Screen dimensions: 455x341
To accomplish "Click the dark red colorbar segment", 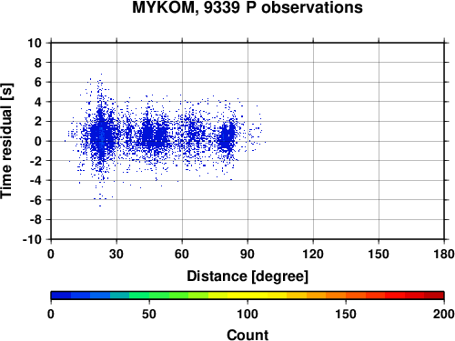I will 434,296.
